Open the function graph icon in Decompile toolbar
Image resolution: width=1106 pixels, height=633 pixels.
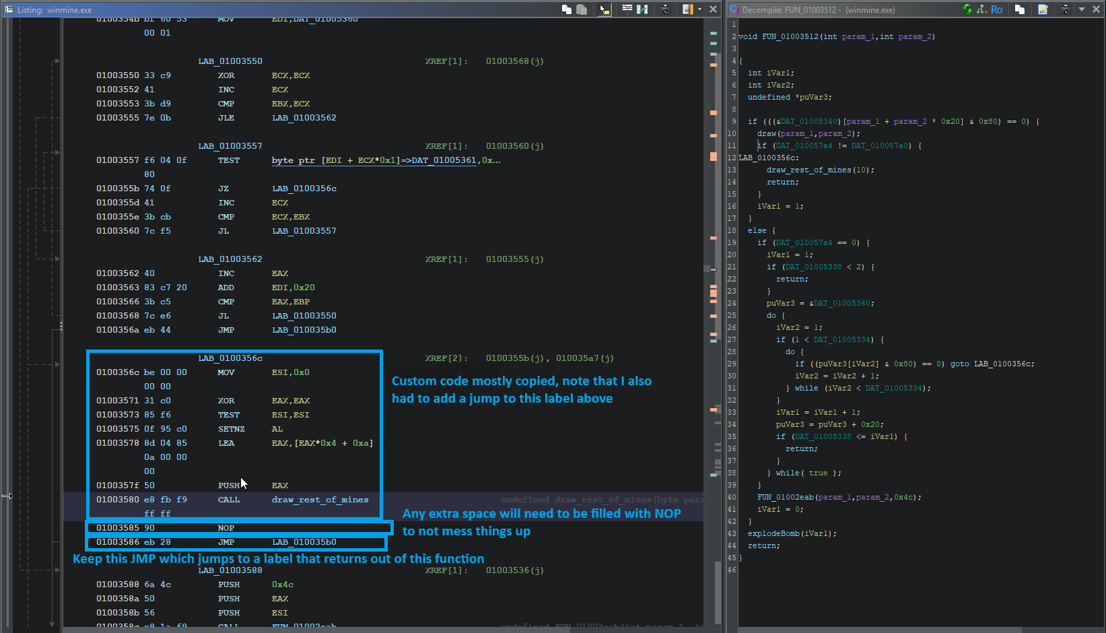(x=982, y=9)
